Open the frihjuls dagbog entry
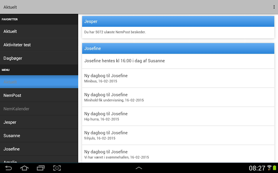Screen dimensions: 278x173 [178, 135]
